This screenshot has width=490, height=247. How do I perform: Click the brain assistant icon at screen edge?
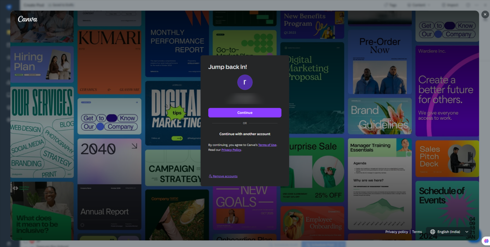coord(486,241)
